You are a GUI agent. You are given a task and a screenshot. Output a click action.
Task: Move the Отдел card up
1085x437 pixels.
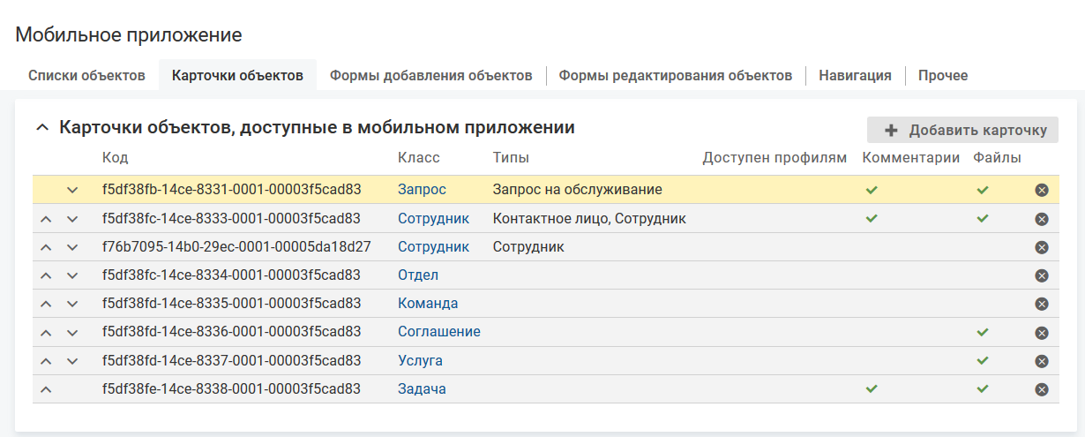point(45,275)
